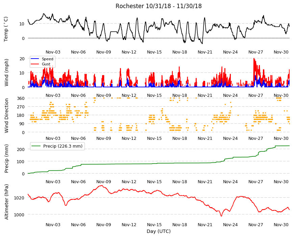Screen dimensions: 294x237
Task: Click the Altimeter (hPa) y-axis label
Action: tap(6, 202)
